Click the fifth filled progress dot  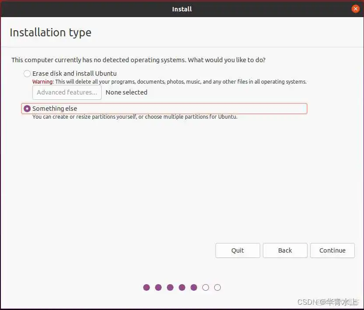pos(194,288)
